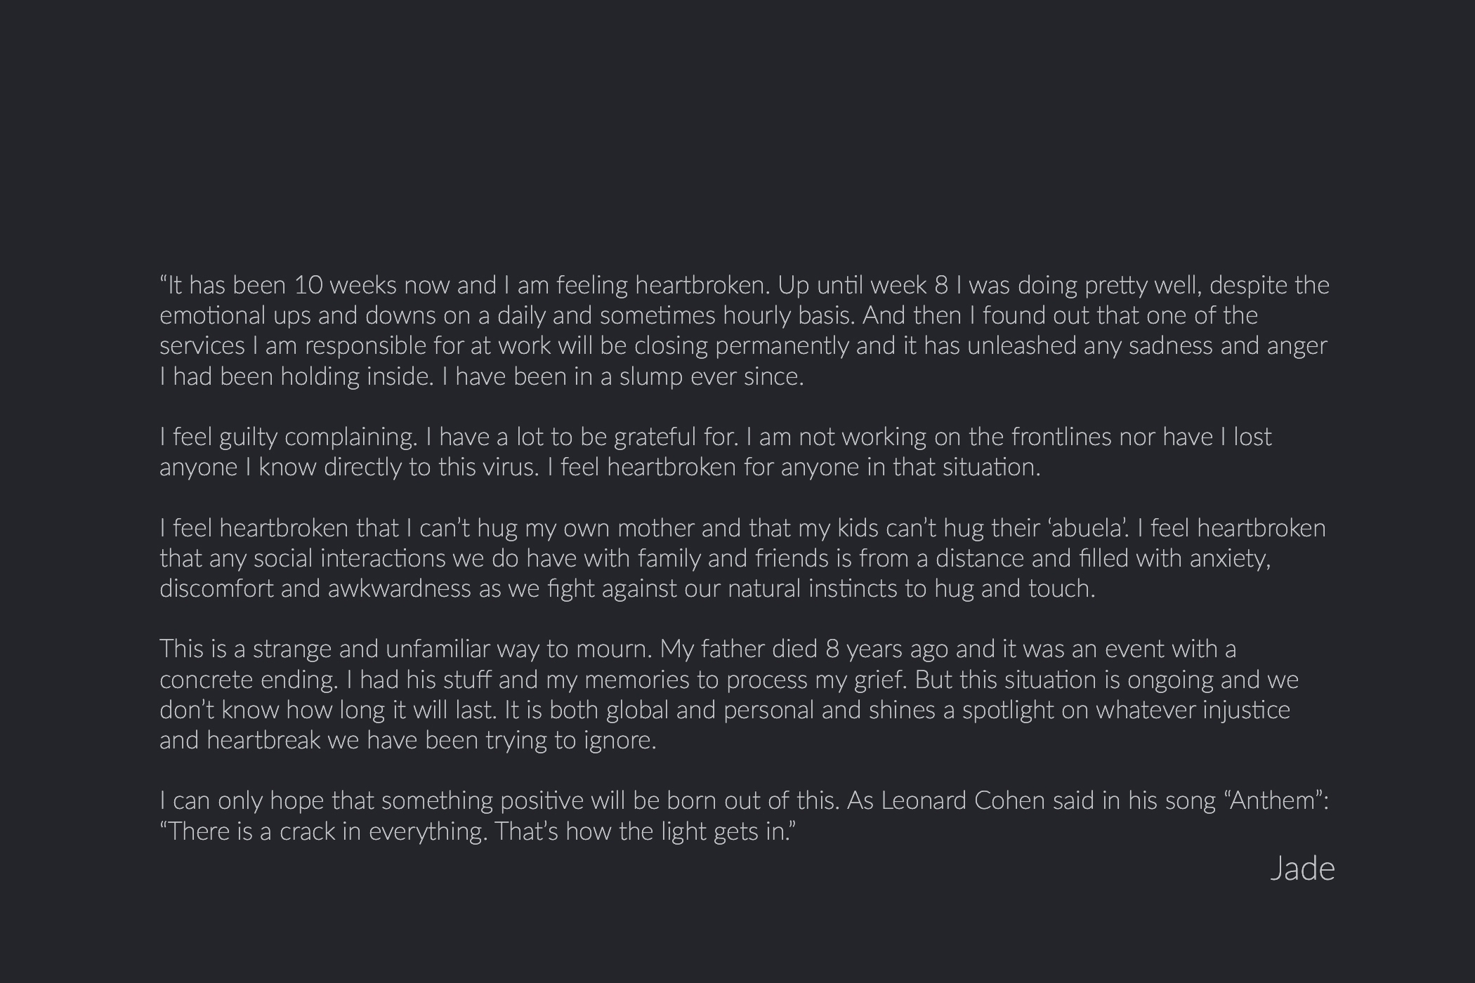Click the phrase "natural instincts"
Screen dimensions: 1475x983
point(812,588)
